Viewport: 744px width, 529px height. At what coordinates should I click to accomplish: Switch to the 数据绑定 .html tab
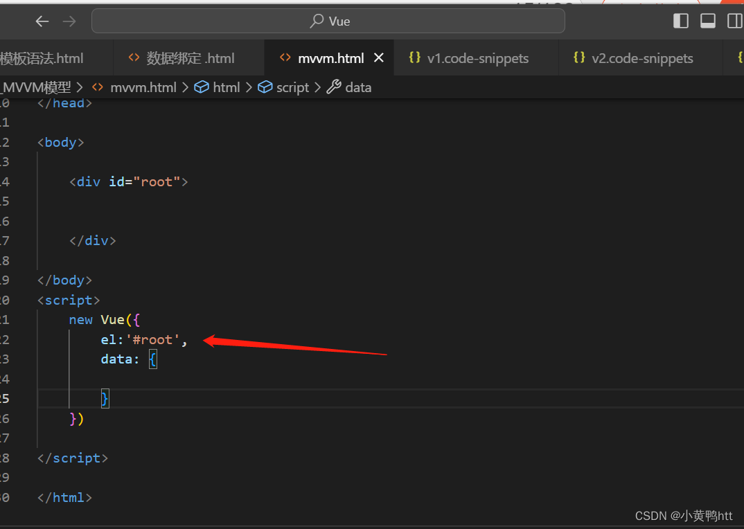point(191,58)
